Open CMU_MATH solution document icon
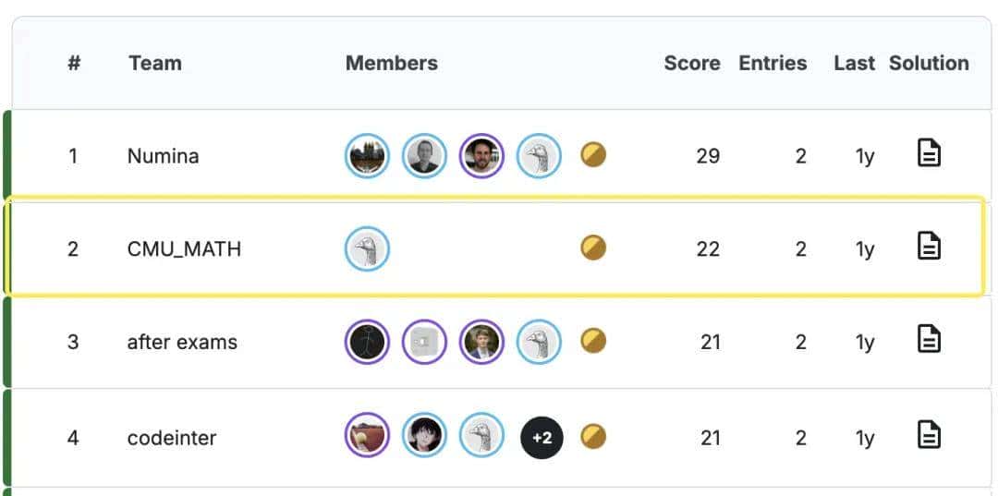 pyautogui.click(x=929, y=246)
